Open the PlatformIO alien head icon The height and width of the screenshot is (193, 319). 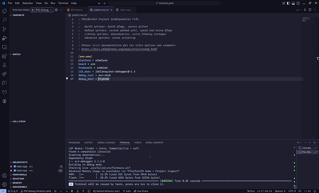pyautogui.click(x=4, y=101)
